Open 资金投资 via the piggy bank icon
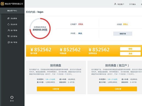Viewport: 142px width, 106px height. 8,24
